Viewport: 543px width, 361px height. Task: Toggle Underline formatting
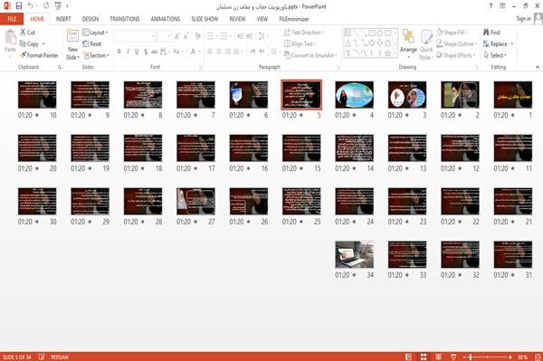coord(137,52)
